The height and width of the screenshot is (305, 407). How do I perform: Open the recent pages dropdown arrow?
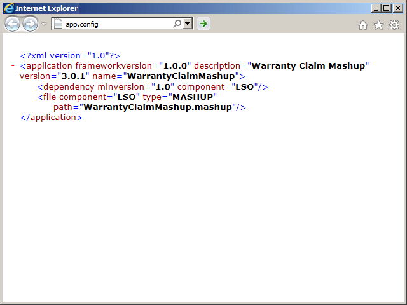pos(44,24)
